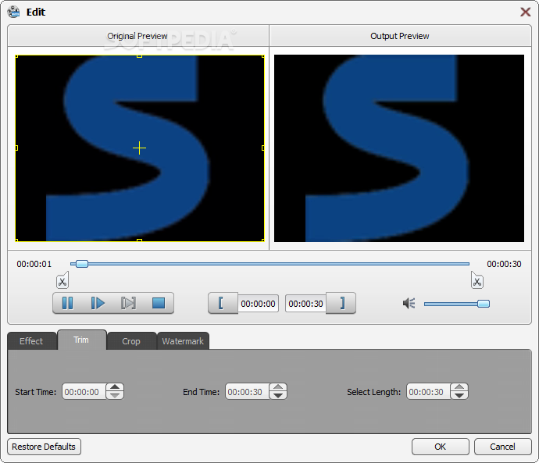
Task: Click the total duration 00:00:30 label
Action: (504, 264)
